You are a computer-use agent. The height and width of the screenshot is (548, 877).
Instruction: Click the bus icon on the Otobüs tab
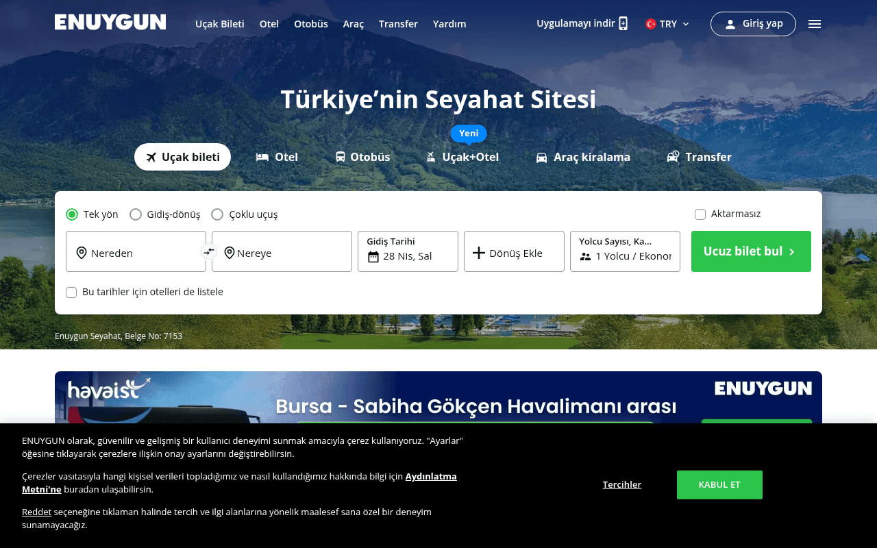coord(340,157)
